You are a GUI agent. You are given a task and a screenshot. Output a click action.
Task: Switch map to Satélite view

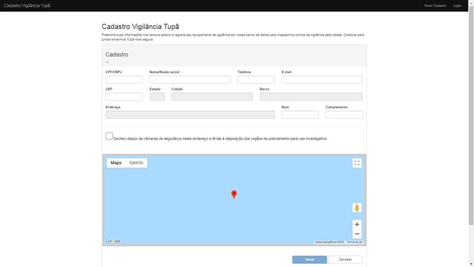pyautogui.click(x=136, y=163)
